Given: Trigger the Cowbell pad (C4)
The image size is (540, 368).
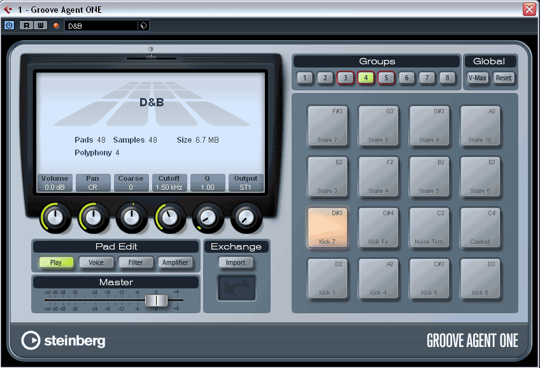Looking at the screenshot, I should [x=480, y=227].
